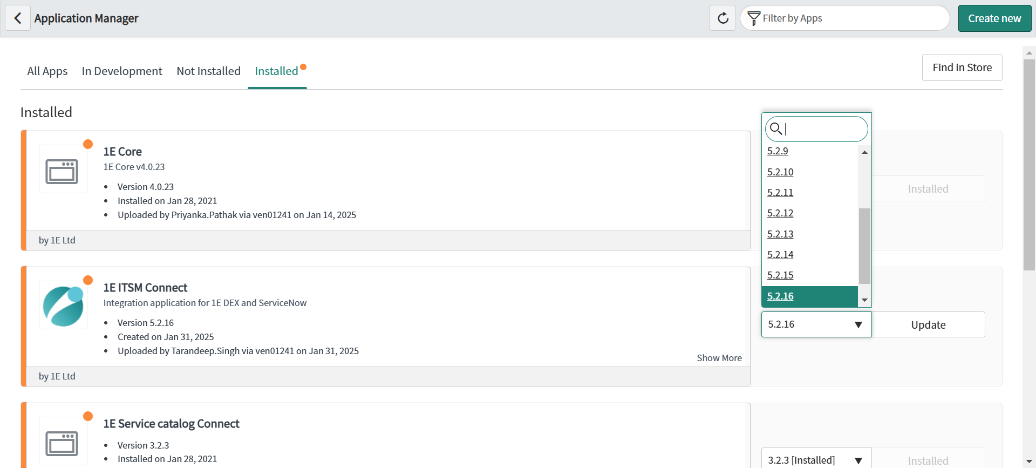1036x468 pixels.
Task: Open the 3.2.3 [Installed] version dropdown
Action: [x=816, y=460]
